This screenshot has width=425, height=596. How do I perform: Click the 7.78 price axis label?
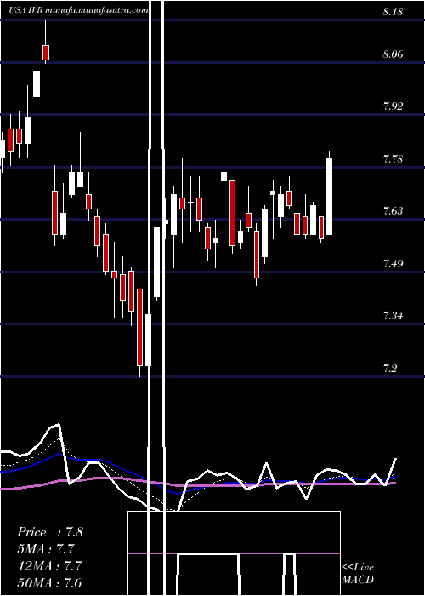pos(393,159)
